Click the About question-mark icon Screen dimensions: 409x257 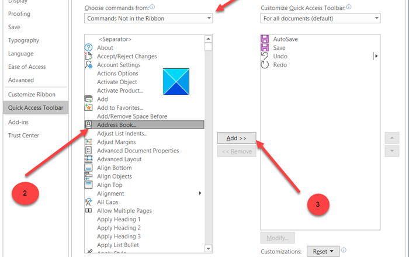click(88, 47)
